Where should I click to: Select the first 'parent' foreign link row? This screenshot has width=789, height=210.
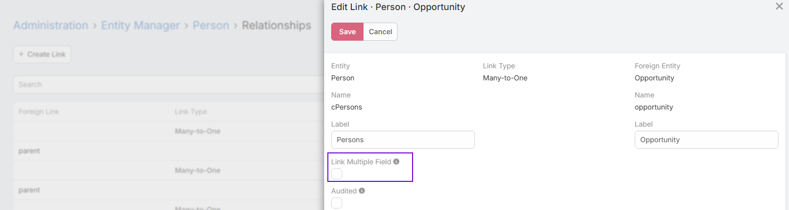(x=29, y=151)
